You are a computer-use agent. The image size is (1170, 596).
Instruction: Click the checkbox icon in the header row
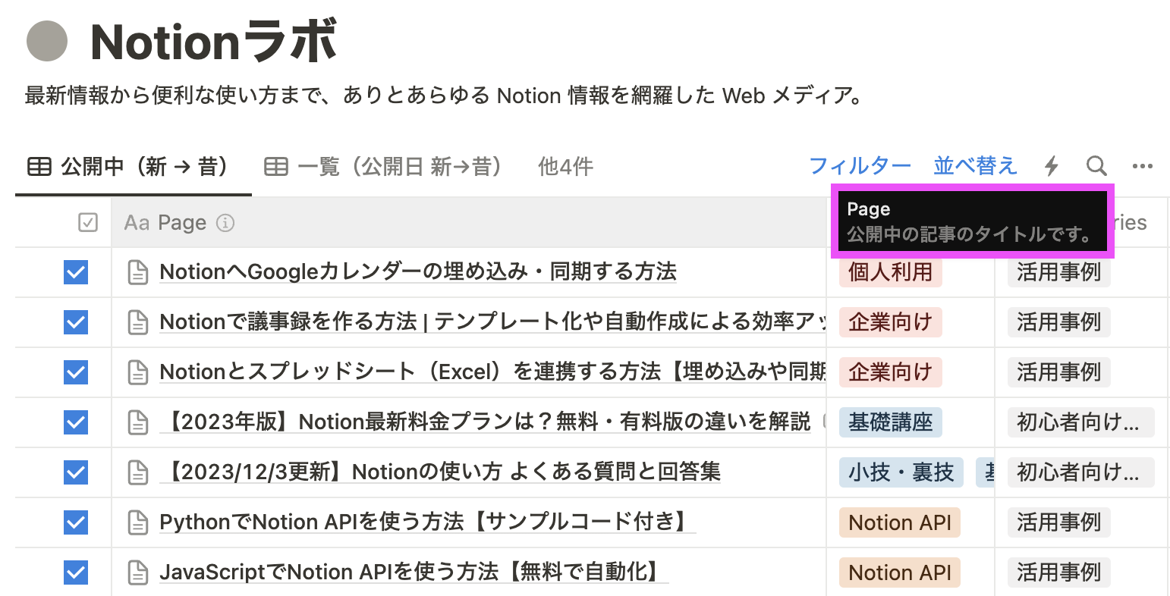88,222
